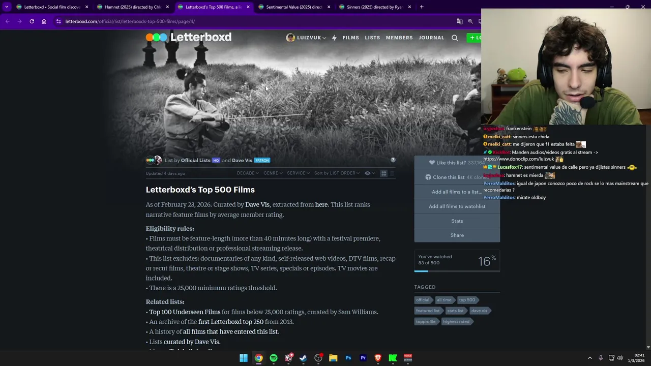The image size is (651, 366).
Task: Click the browser forward arrow
Action: pos(19,21)
